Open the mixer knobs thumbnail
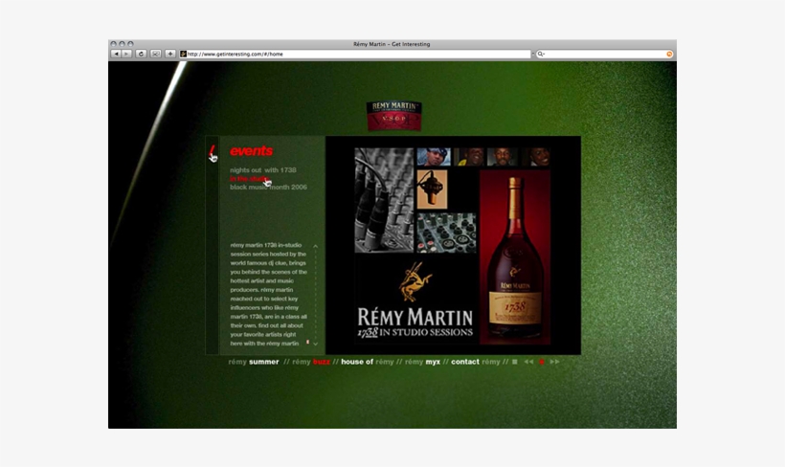Image resolution: width=785 pixels, height=467 pixels. click(x=446, y=233)
